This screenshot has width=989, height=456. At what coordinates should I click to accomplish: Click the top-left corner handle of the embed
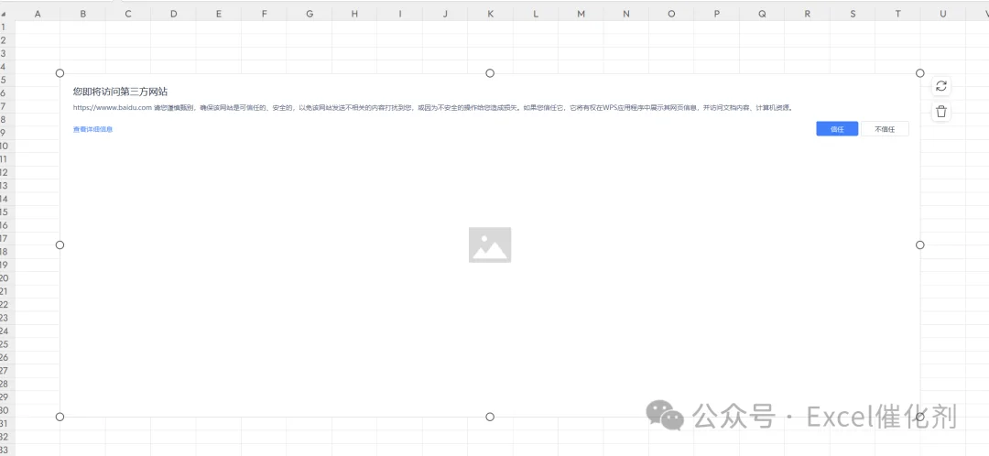click(x=60, y=73)
